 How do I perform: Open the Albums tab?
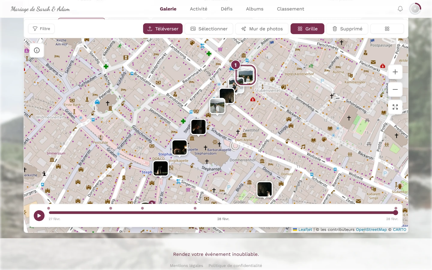(x=255, y=9)
